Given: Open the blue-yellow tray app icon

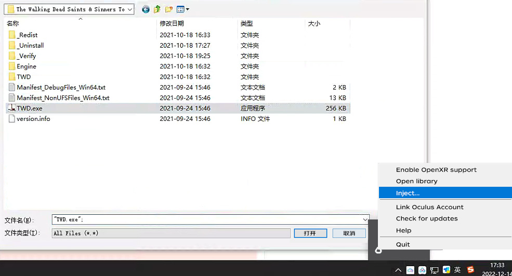Looking at the screenshot, I should tap(447, 270).
